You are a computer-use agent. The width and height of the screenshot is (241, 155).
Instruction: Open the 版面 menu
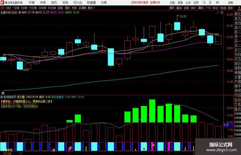180,3
